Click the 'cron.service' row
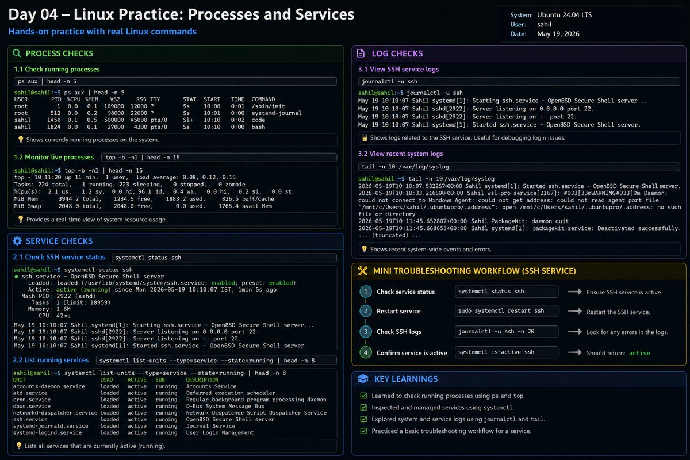The height and width of the screenshot is (460, 690). tap(170, 400)
